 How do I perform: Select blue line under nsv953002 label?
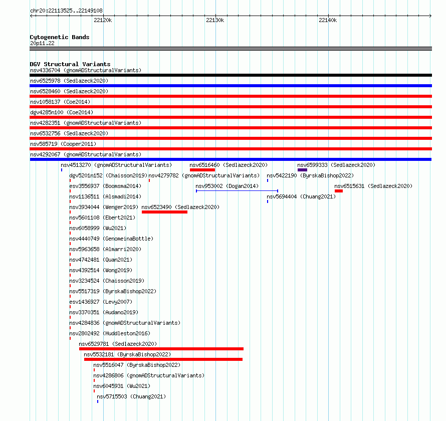[x=237, y=191]
